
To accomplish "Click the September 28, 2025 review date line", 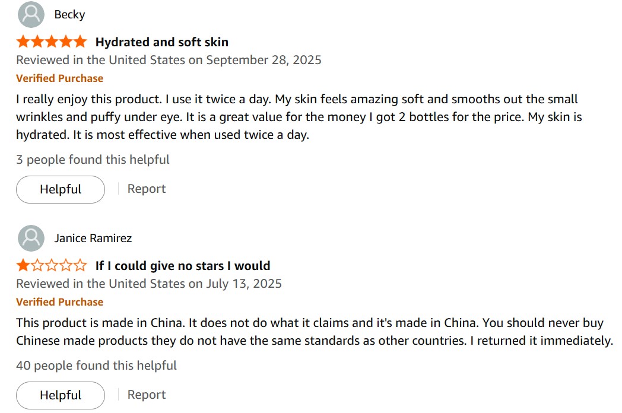I will (x=169, y=60).
